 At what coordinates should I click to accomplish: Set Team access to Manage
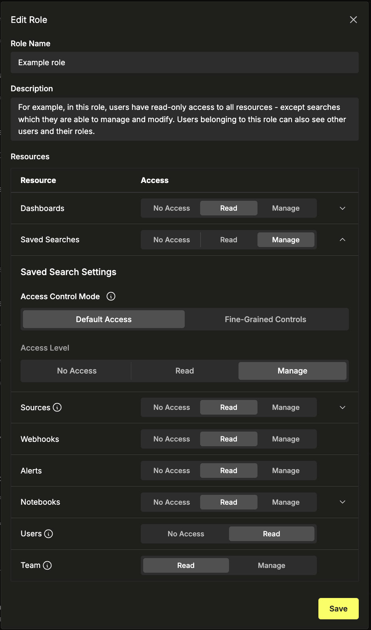[271, 566]
